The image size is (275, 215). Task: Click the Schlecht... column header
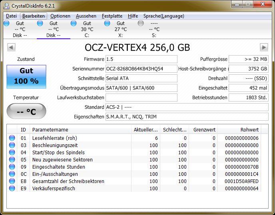[175, 130]
